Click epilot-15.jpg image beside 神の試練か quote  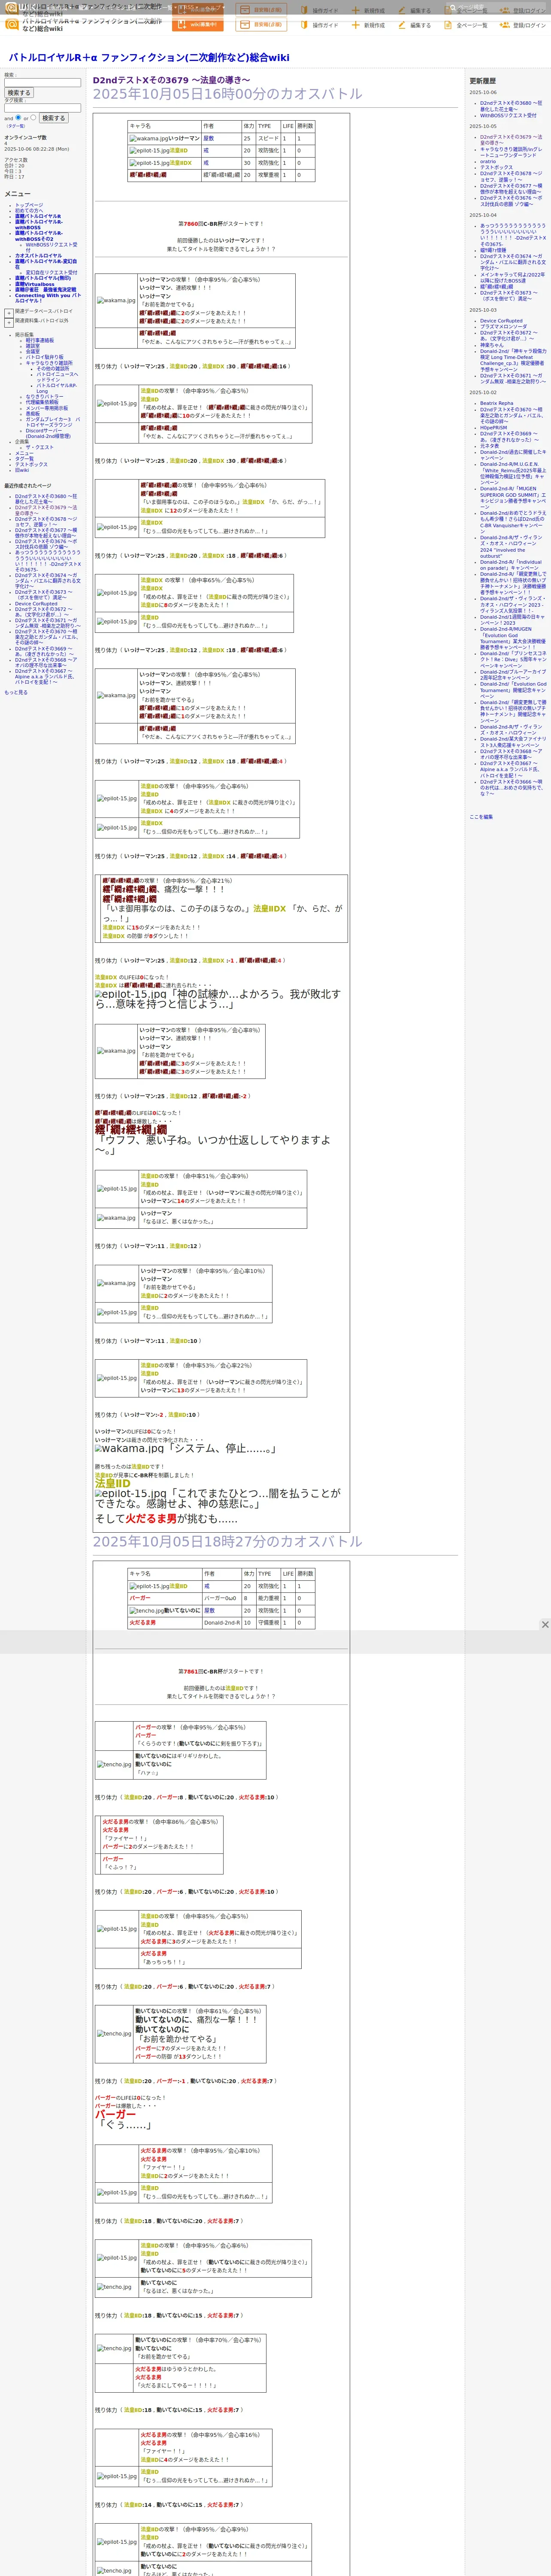(131, 995)
